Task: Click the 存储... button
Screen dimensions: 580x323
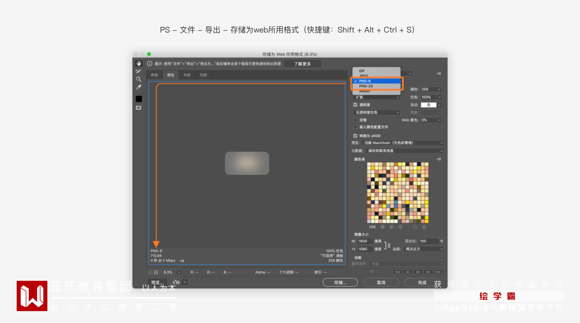Action: tap(340, 282)
